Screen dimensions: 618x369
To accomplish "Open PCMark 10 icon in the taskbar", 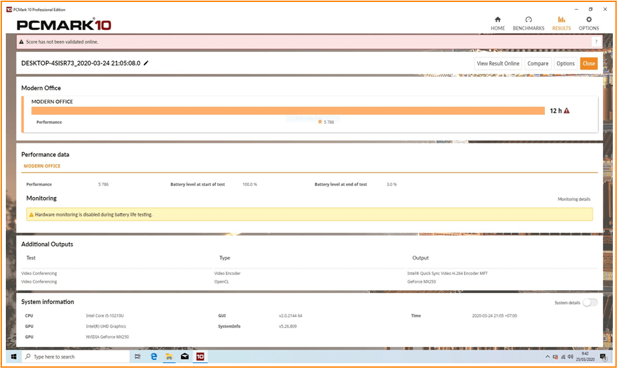I will [x=200, y=357].
